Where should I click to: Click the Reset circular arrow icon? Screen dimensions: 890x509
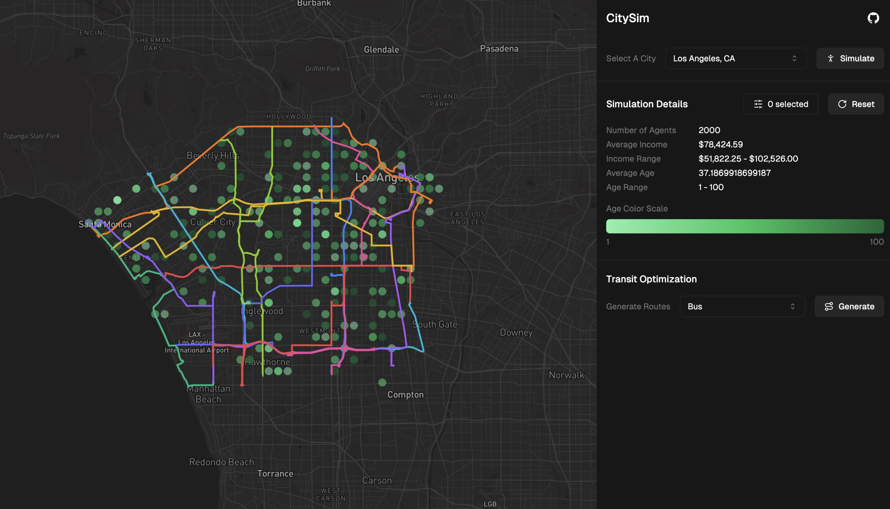(x=842, y=104)
